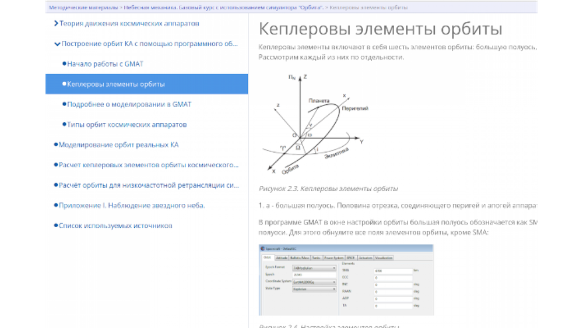Image resolution: width=583 pixels, height=328 pixels.
Task: Open 'Приложение I. Наблюдение звездного неба'
Action: (132, 205)
